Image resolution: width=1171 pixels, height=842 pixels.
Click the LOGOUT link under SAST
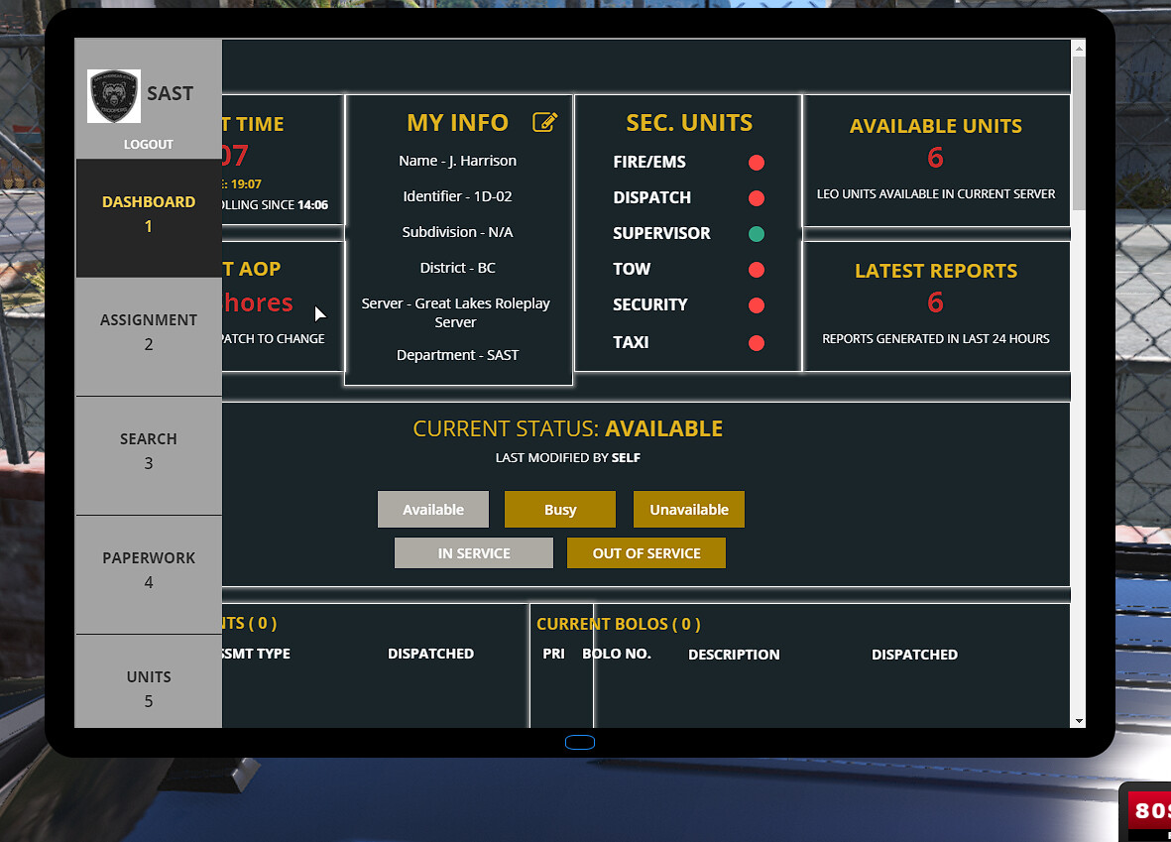click(x=148, y=144)
